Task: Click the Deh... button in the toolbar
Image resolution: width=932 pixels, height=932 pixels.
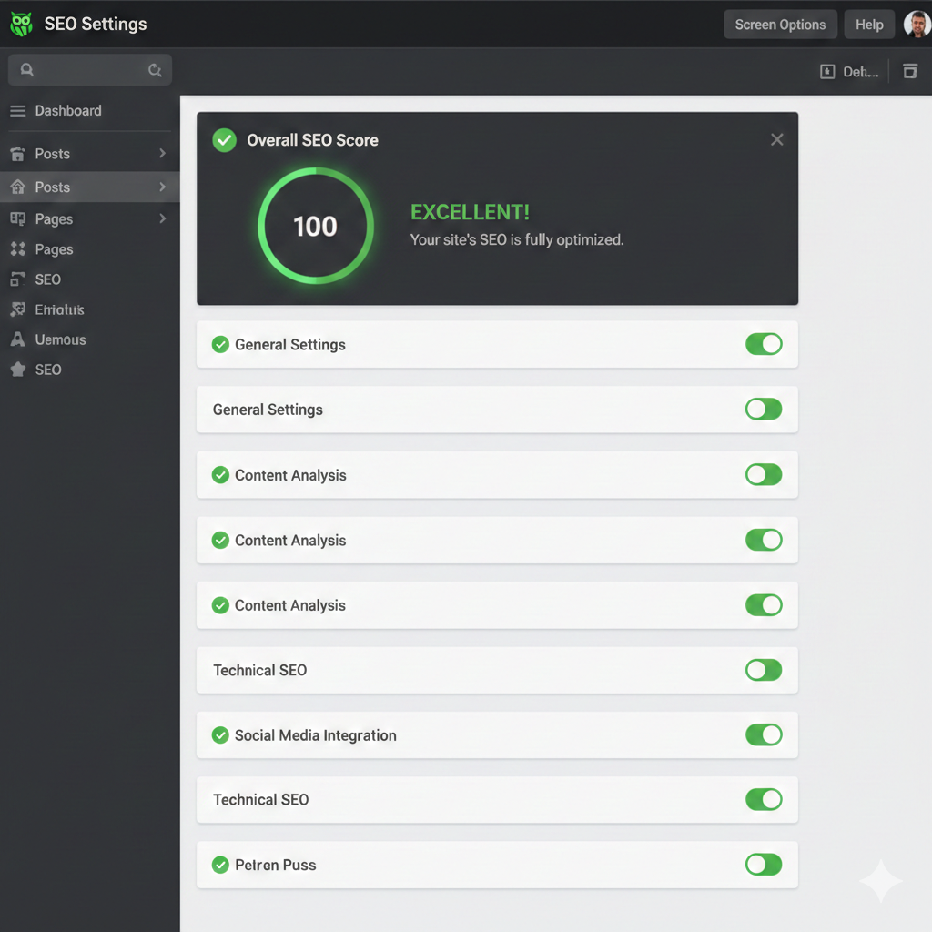Action: (850, 72)
